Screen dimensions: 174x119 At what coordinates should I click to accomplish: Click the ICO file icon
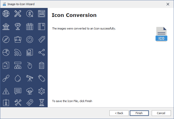(x=161, y=34)
